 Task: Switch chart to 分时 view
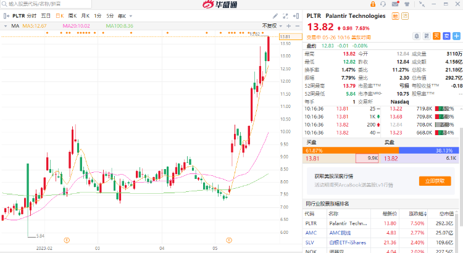[x=31, y=16]
